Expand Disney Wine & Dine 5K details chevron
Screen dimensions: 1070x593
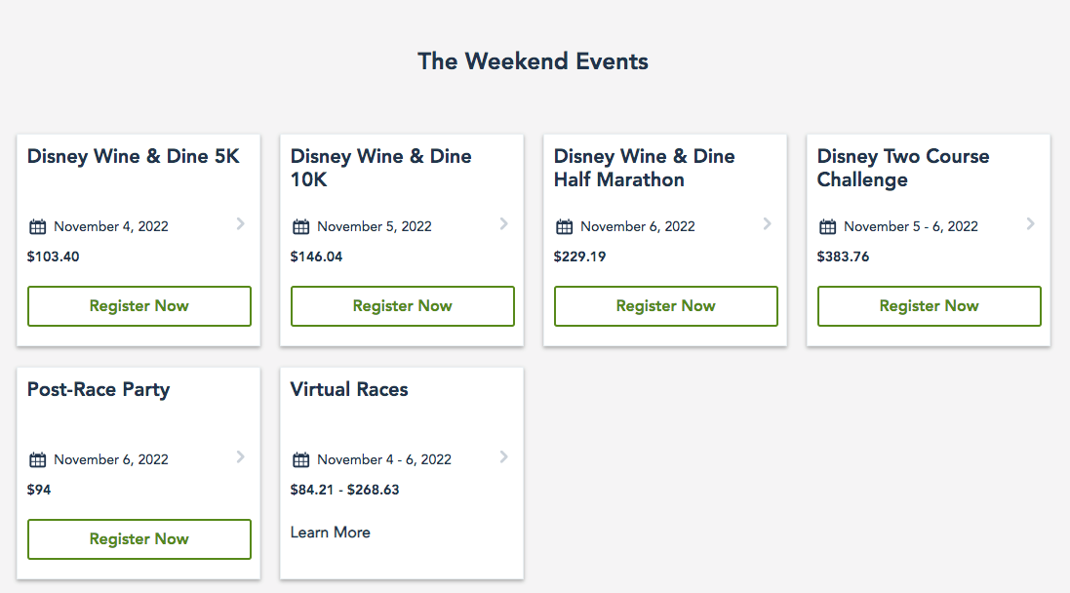click(240, 224)
